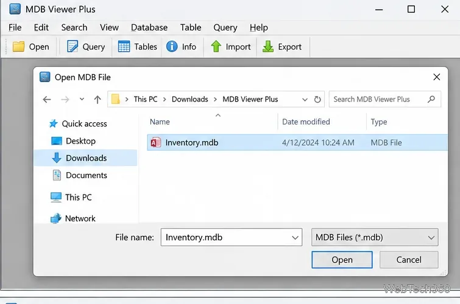Click the search magnifier icon

tap(431, 99)
